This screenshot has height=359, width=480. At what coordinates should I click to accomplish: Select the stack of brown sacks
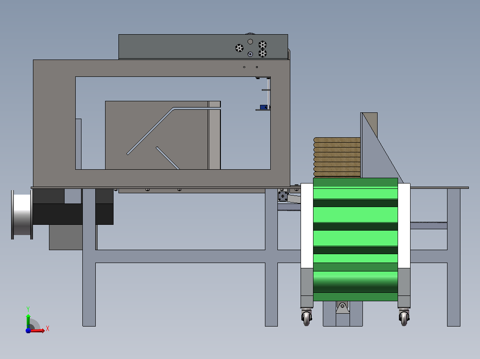coord(337,157)
